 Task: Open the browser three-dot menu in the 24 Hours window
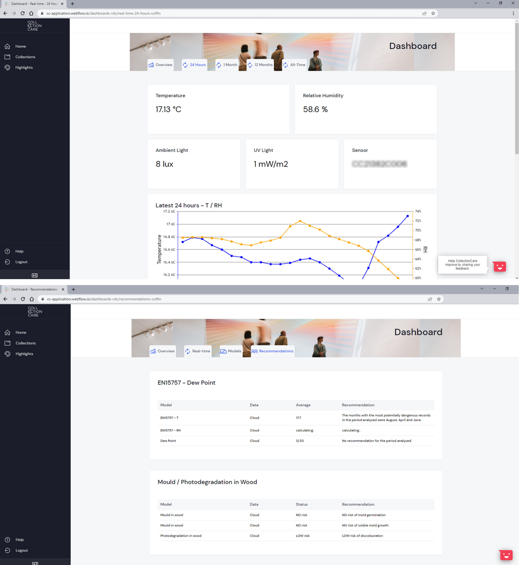coord(513,13)
